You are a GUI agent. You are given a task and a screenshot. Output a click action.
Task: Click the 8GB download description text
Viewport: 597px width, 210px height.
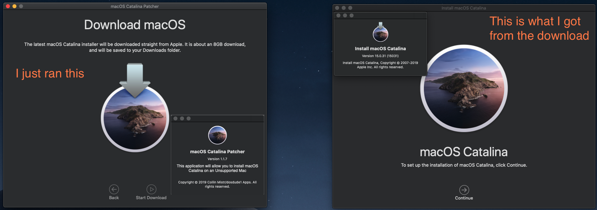click(135, 47)
